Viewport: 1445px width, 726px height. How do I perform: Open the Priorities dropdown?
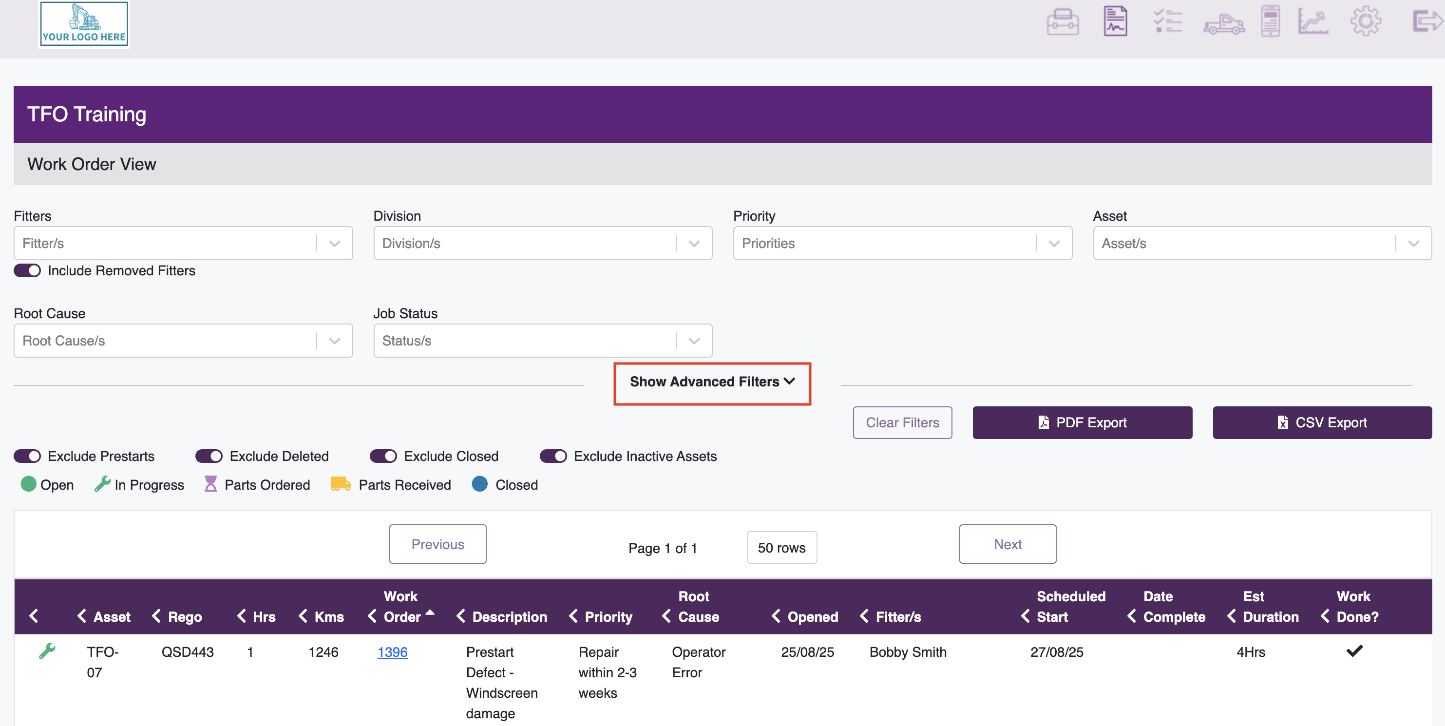click(903, 243)
